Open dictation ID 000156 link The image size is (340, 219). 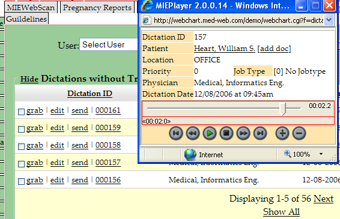click(x=108, y=180)
